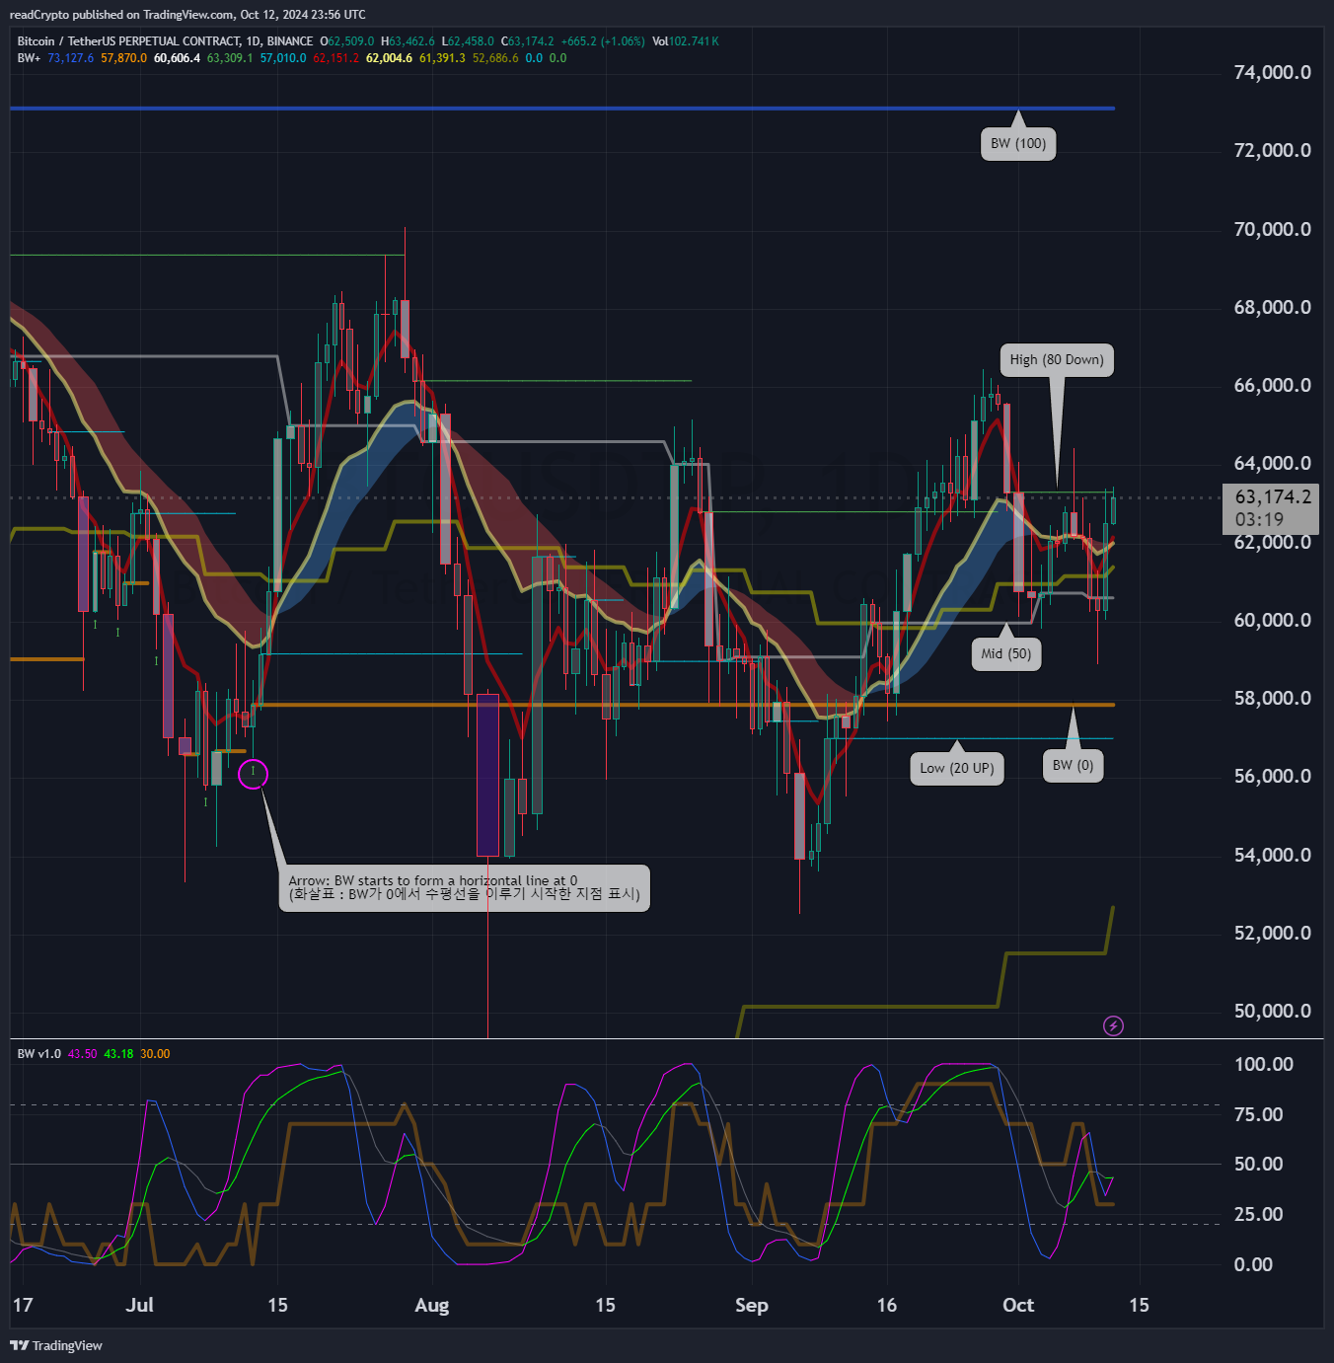Click the 74,000.0 price axis label
Viewport: 1334px width, 1363px height.
point(1273,72)
